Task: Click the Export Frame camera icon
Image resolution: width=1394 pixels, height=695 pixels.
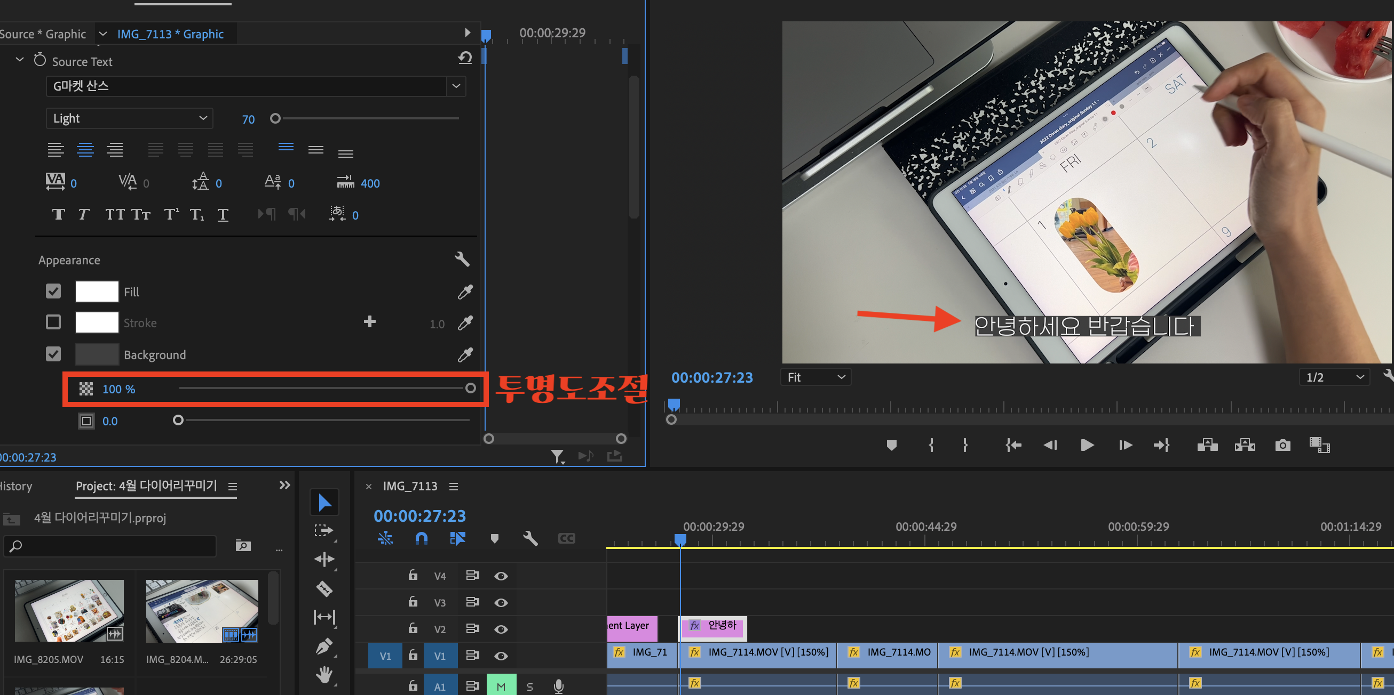Action: click(x=1282, y=446)
